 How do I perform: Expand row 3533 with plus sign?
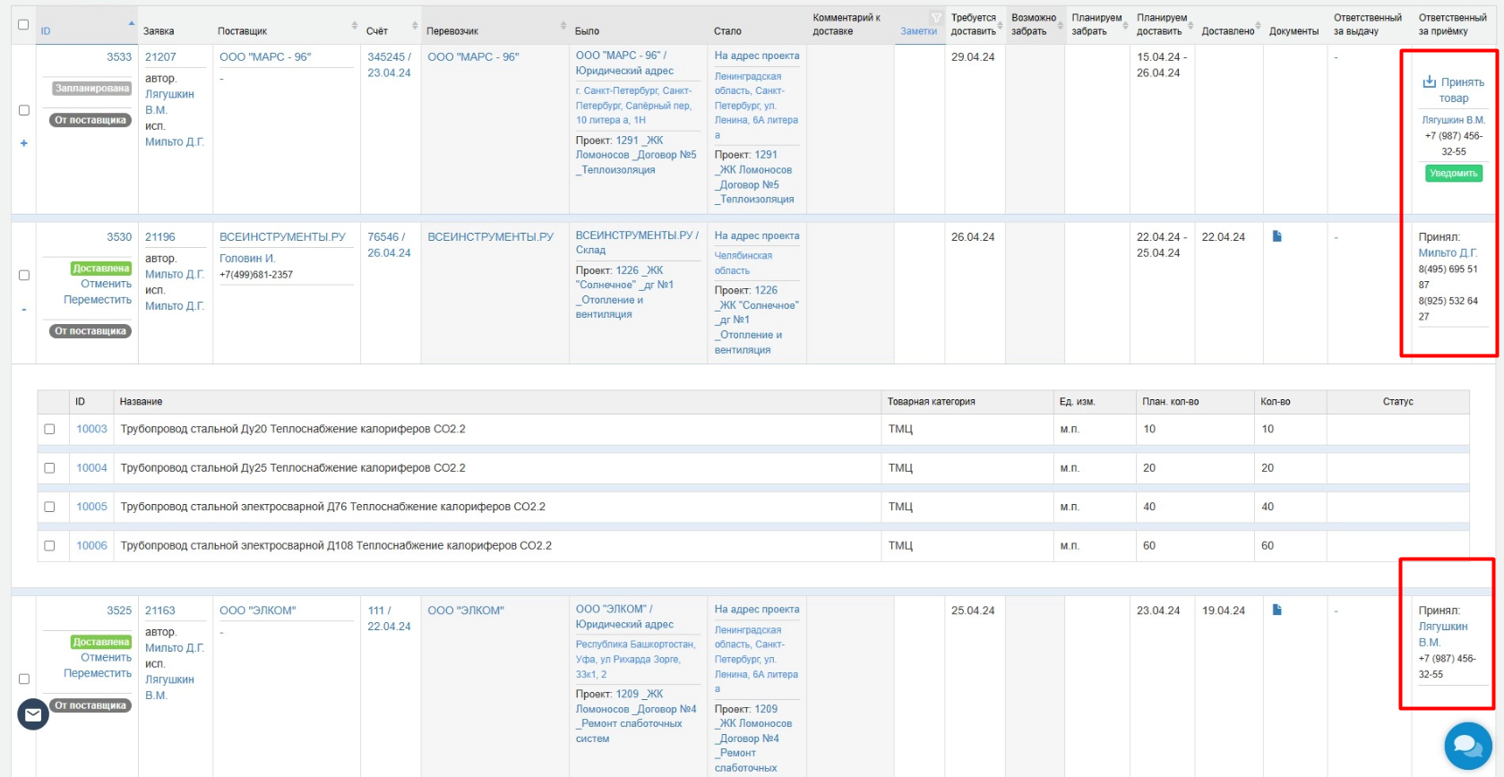(24, 143)
